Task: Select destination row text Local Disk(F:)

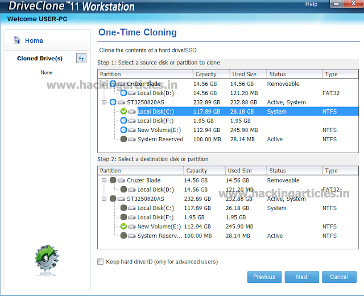Action: coord(155,217)
